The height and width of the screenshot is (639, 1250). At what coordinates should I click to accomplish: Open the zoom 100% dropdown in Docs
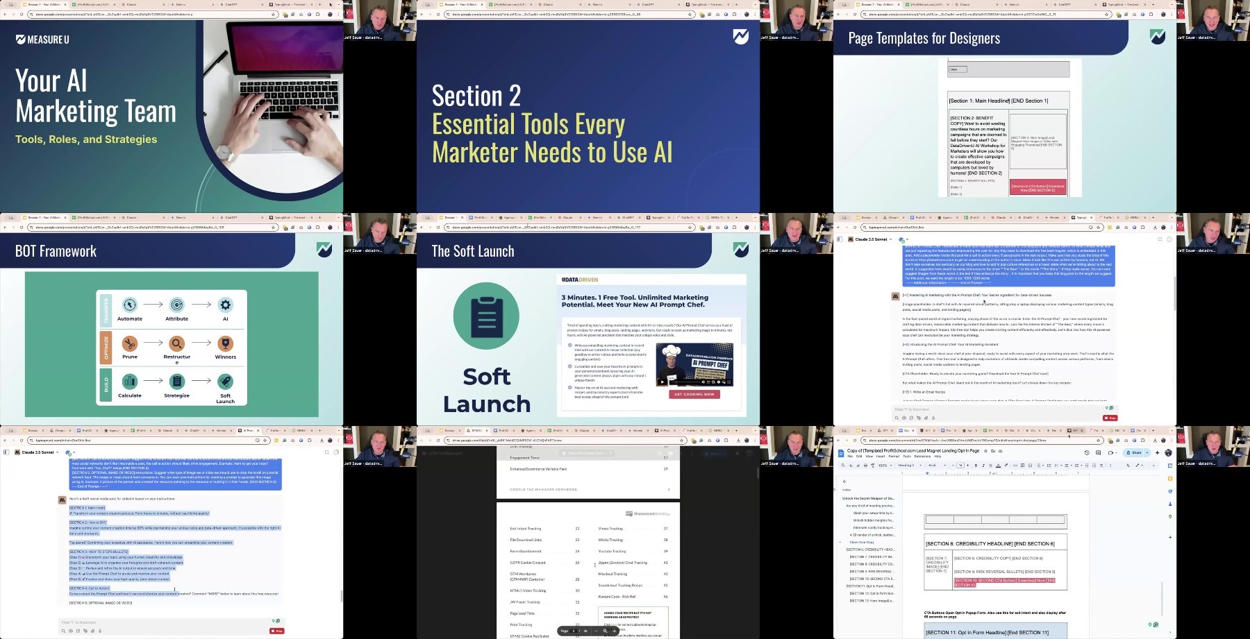point(885,465)
